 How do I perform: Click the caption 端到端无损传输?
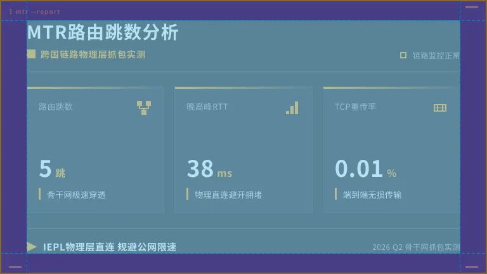pyautogui.click(x=372, y=195)
